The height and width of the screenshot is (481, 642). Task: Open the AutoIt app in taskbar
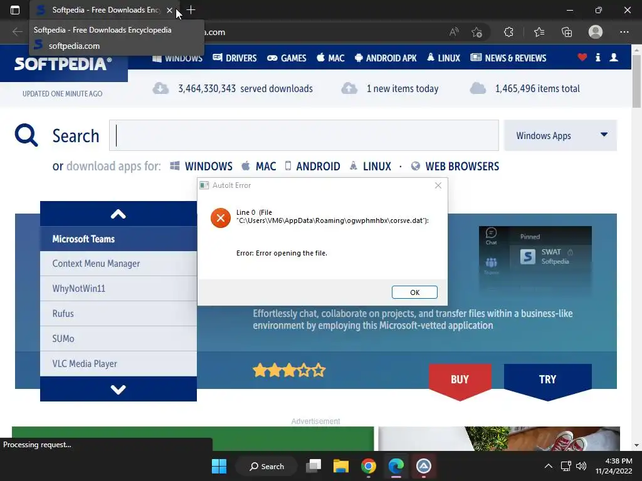(423, 466)
